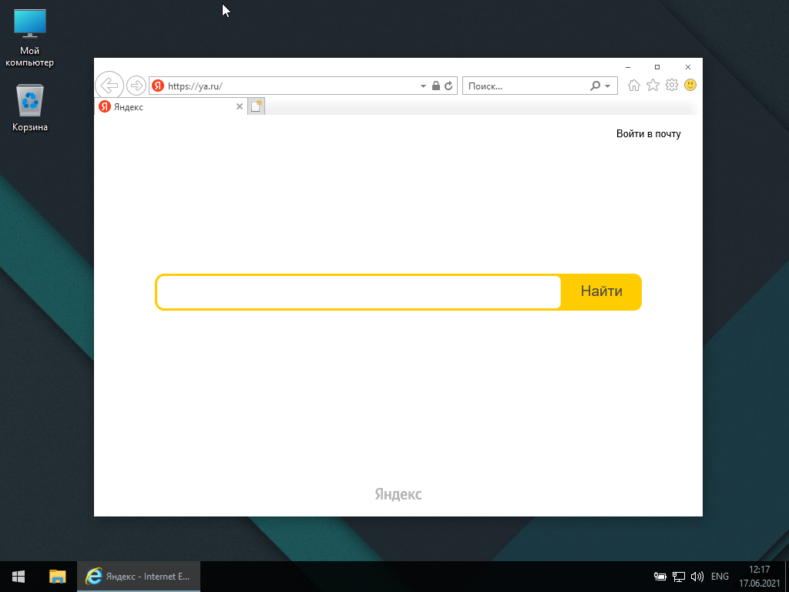Open the Tools gear menu
This screenshot has height=592, width=789.
(x=672, y=85)
